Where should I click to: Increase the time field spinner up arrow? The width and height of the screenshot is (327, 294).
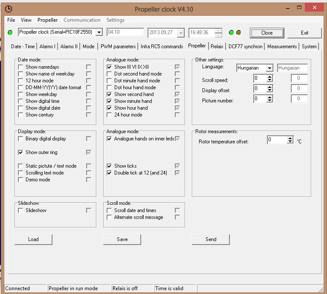tap(218, 31)
